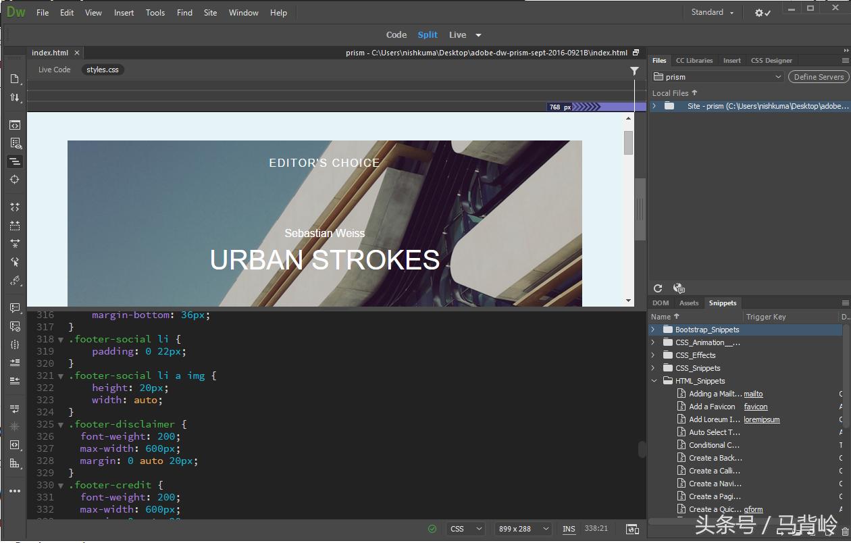Open preferences via the gear icon in title bar

click(x=759, y=12)
